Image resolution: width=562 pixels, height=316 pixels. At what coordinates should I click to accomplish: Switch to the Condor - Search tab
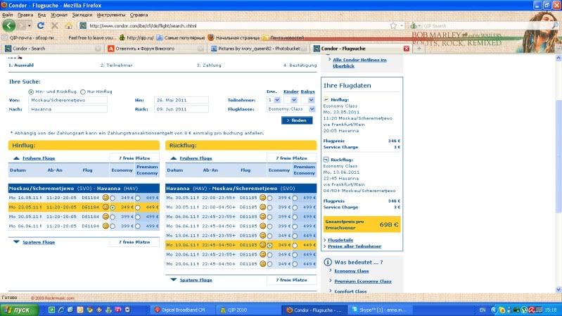coord(53,49)
